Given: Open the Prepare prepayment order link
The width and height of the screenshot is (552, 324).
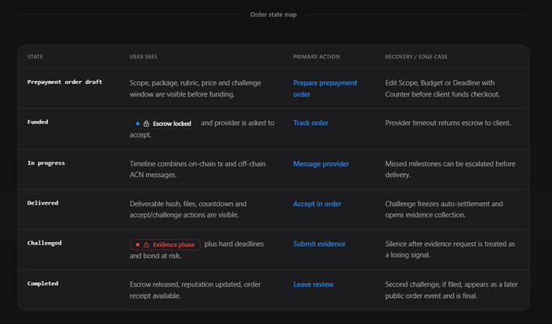Looking at the screenshot, I should 326,89.
